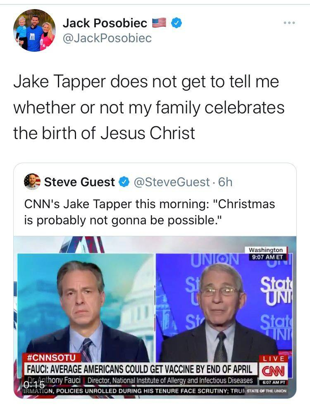Open Steve Guest's name in the quoted tweet
The image size is (310, 418).
point(79,182)
